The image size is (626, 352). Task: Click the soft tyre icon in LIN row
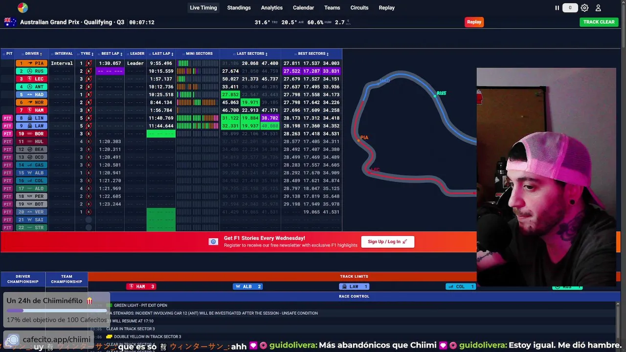pyautogui.click(x=89, y=118)
